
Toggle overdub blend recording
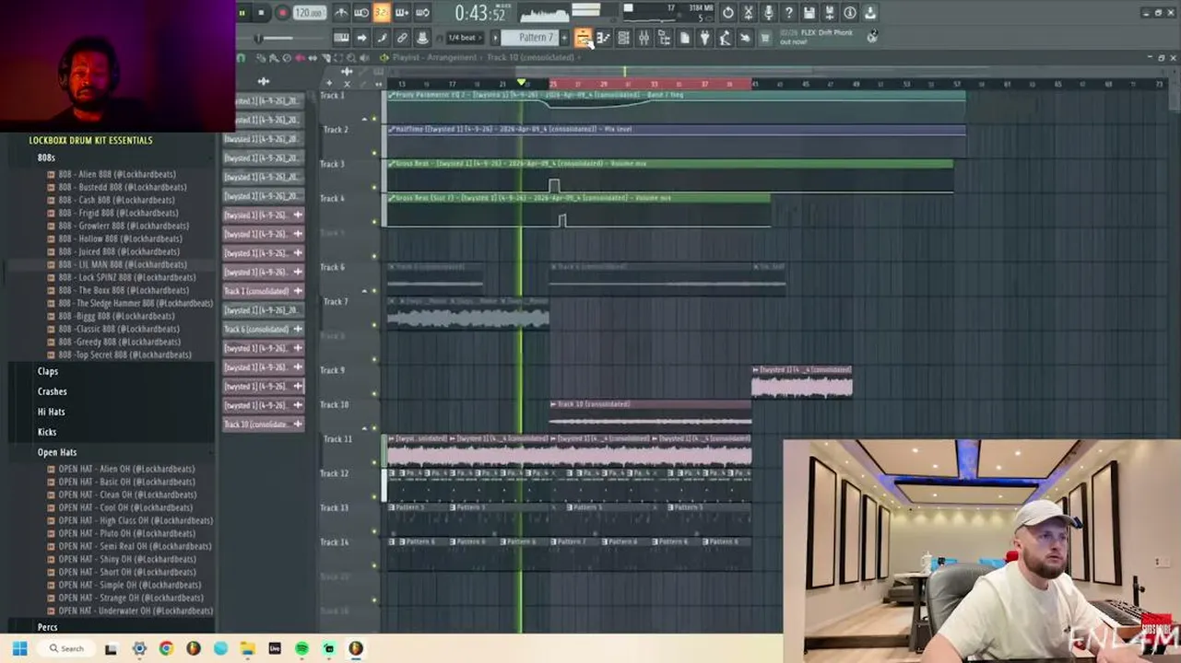click(x=402, y=13)
